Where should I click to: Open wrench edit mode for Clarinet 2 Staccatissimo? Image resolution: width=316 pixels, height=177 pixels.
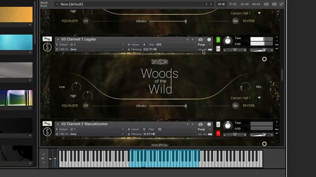[x=47, y=123]
